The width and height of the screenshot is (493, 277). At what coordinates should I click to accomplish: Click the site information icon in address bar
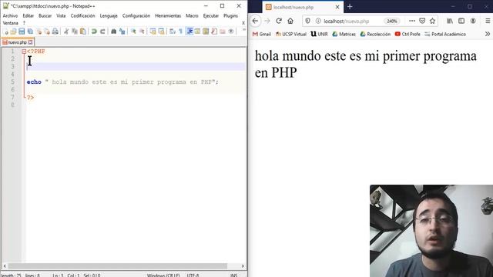[318, 21]
